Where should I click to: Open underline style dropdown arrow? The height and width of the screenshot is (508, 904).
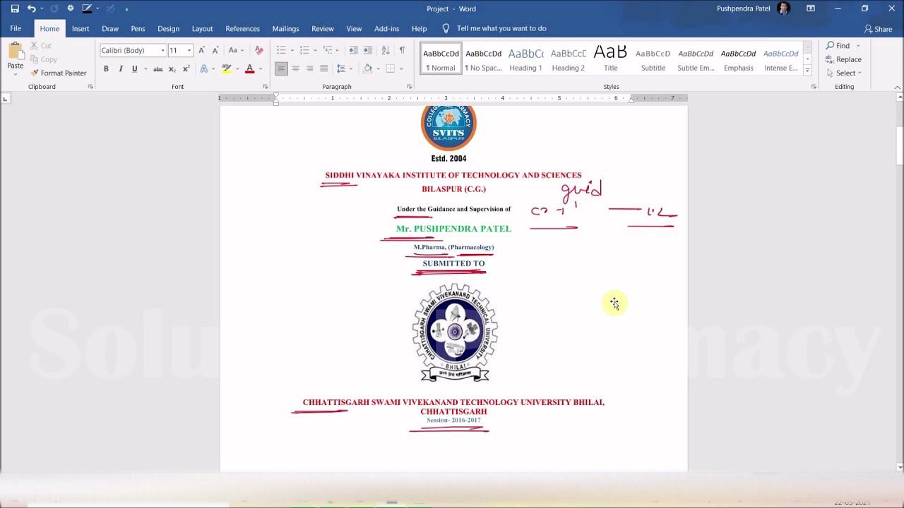(145, 69)
